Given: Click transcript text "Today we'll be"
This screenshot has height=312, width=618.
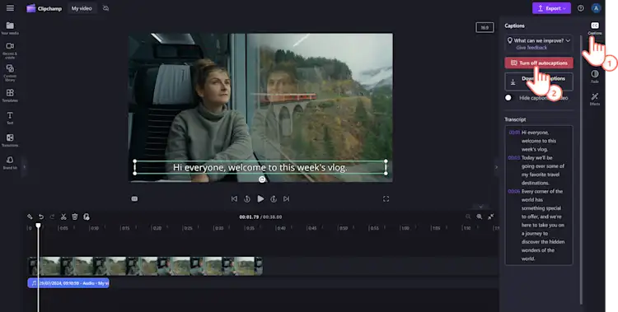Looking at the screenshot, I should coord(536,157).
